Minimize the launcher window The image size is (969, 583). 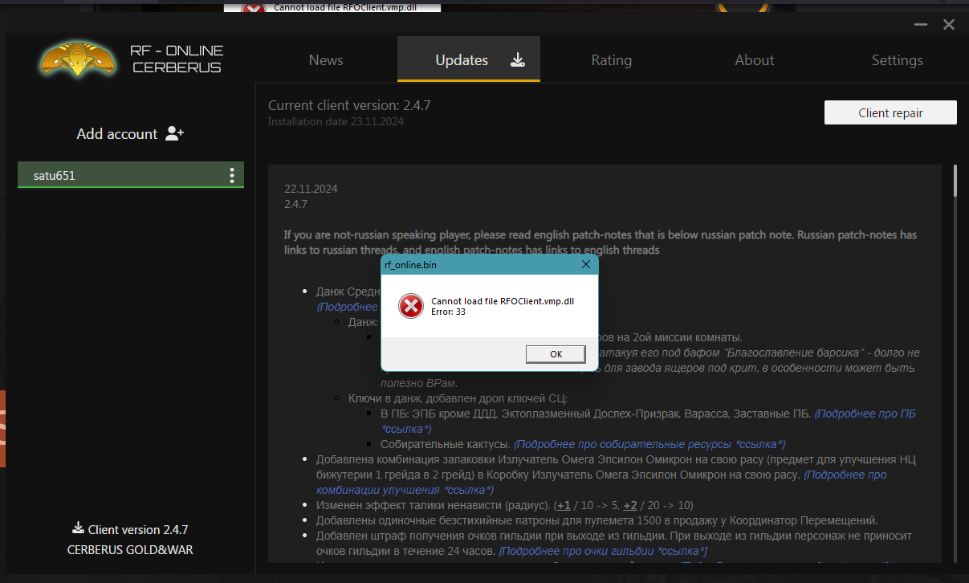(x=921, y=25)
